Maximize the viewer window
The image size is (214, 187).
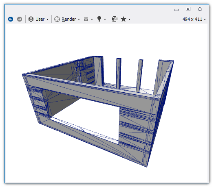tap(188, 9)
